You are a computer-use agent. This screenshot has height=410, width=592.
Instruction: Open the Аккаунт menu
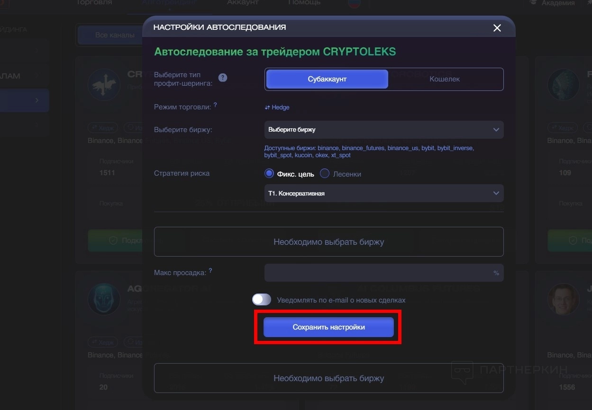243,3
